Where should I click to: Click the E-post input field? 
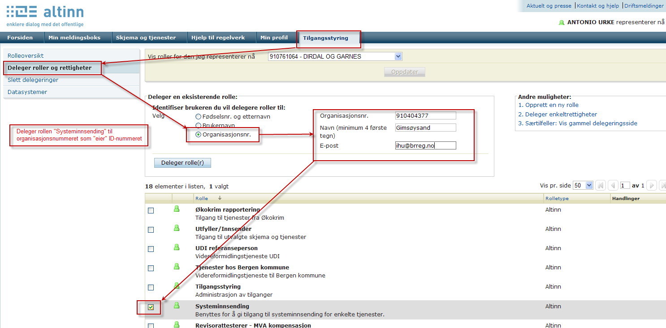pos(426,145)
